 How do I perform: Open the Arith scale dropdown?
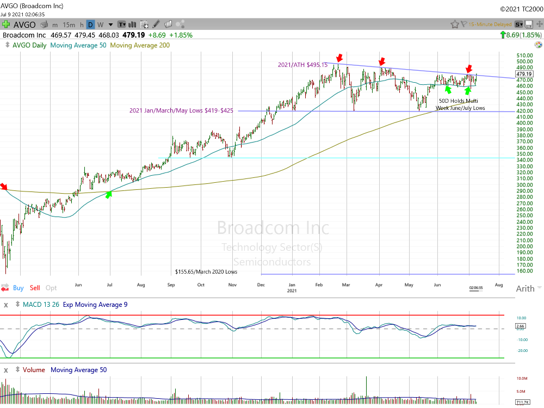coord(528,289)
